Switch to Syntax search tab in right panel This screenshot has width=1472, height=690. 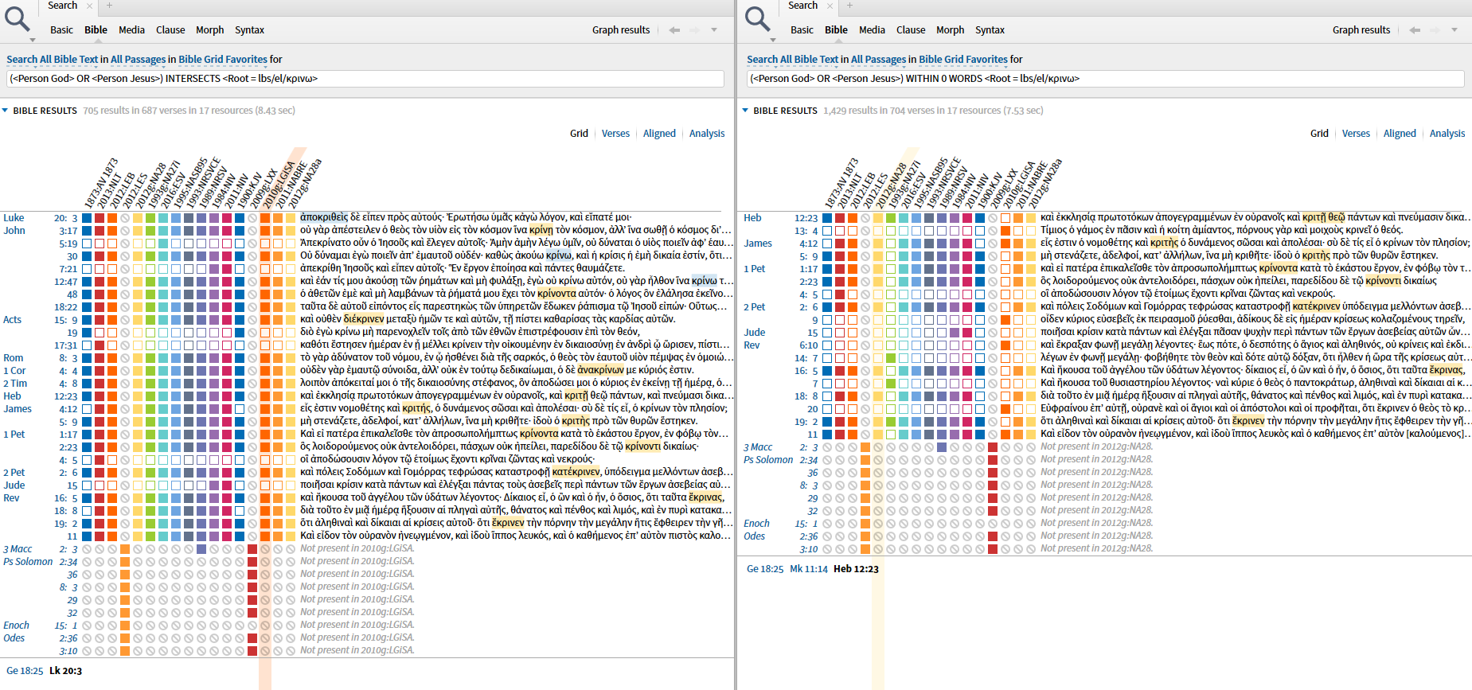tap(990, 30)
